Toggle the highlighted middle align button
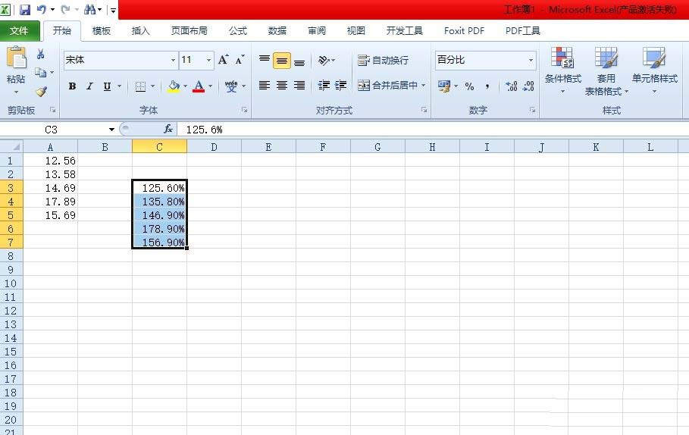Viewport: 689px width, 435px height. click(x=282, y=61)
